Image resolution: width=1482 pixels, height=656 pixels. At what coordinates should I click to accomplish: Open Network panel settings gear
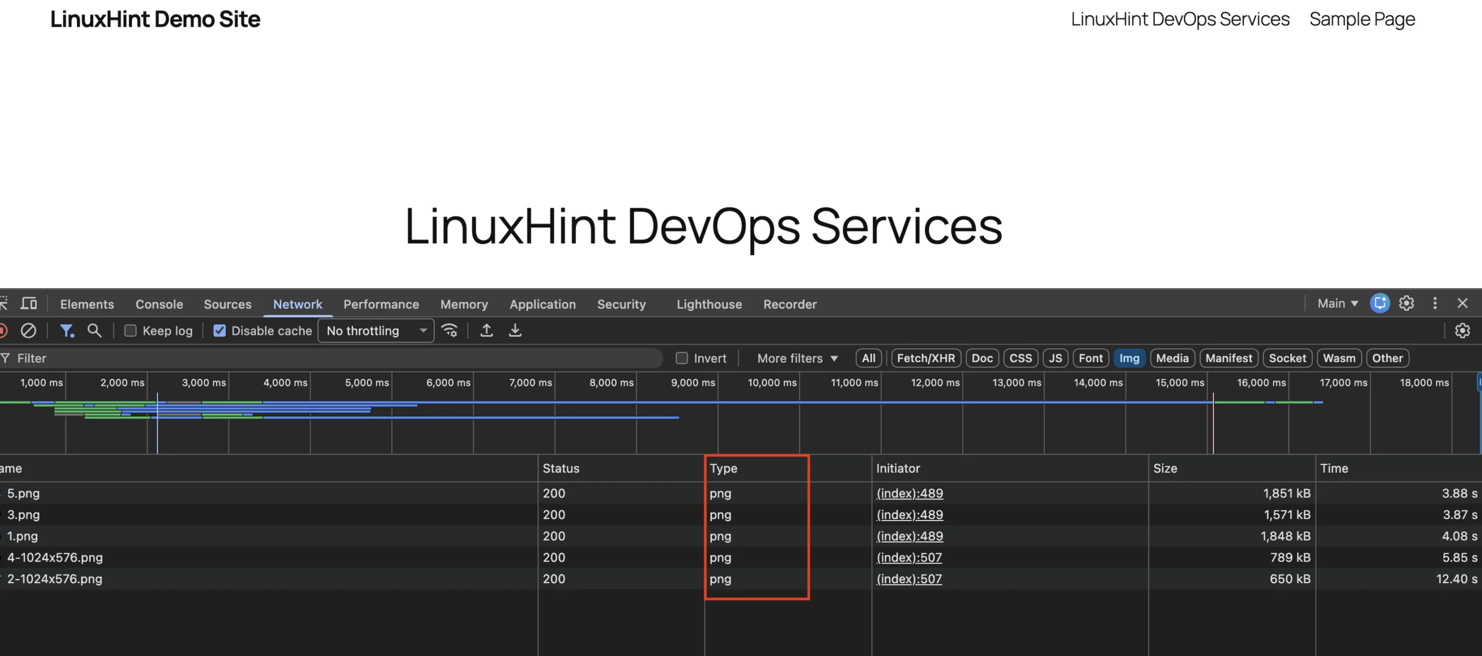(x=1462, y=330)
